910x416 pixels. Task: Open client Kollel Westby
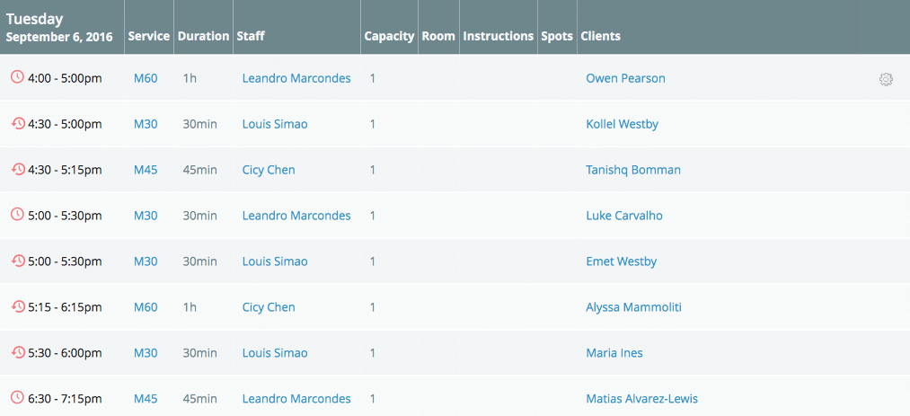(x=623, y=124)
